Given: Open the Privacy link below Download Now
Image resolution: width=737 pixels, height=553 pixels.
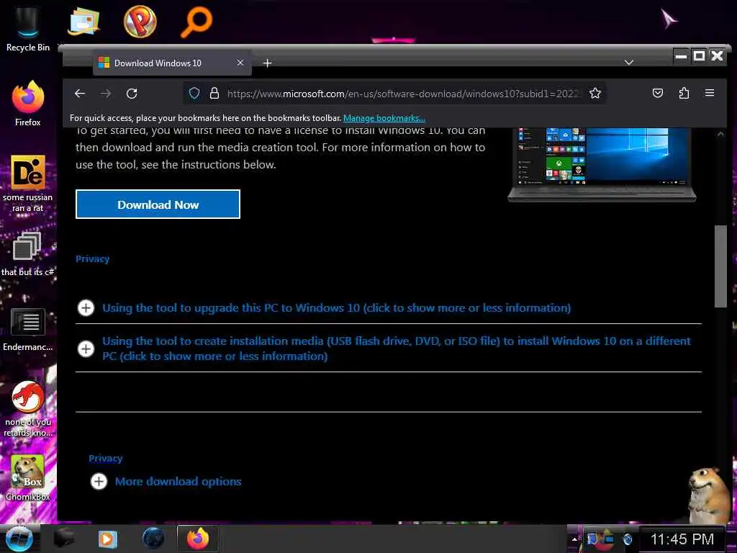Looking at the screenshot, I should pos(93,258).
